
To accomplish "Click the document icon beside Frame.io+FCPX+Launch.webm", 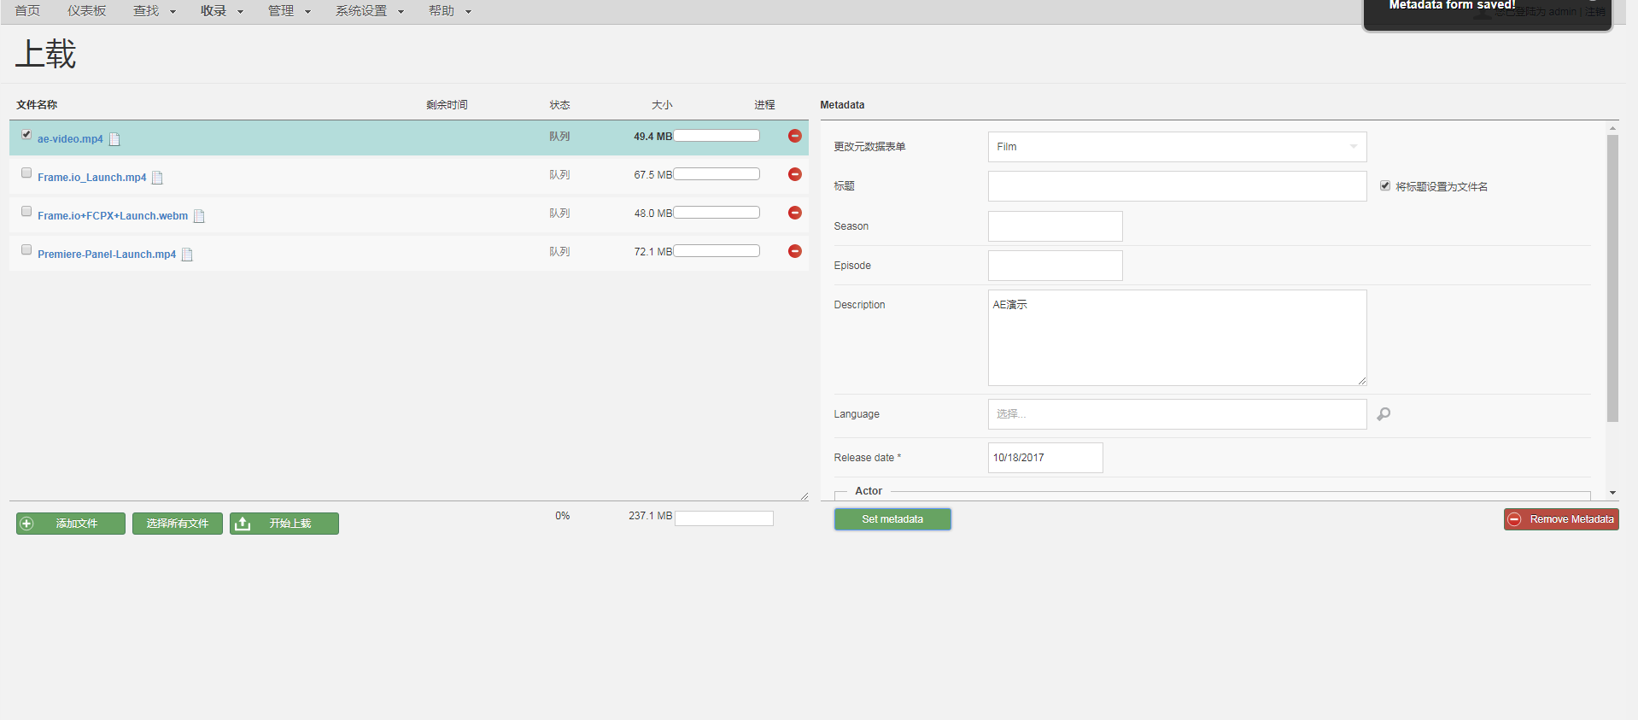I will pos(199,216).
